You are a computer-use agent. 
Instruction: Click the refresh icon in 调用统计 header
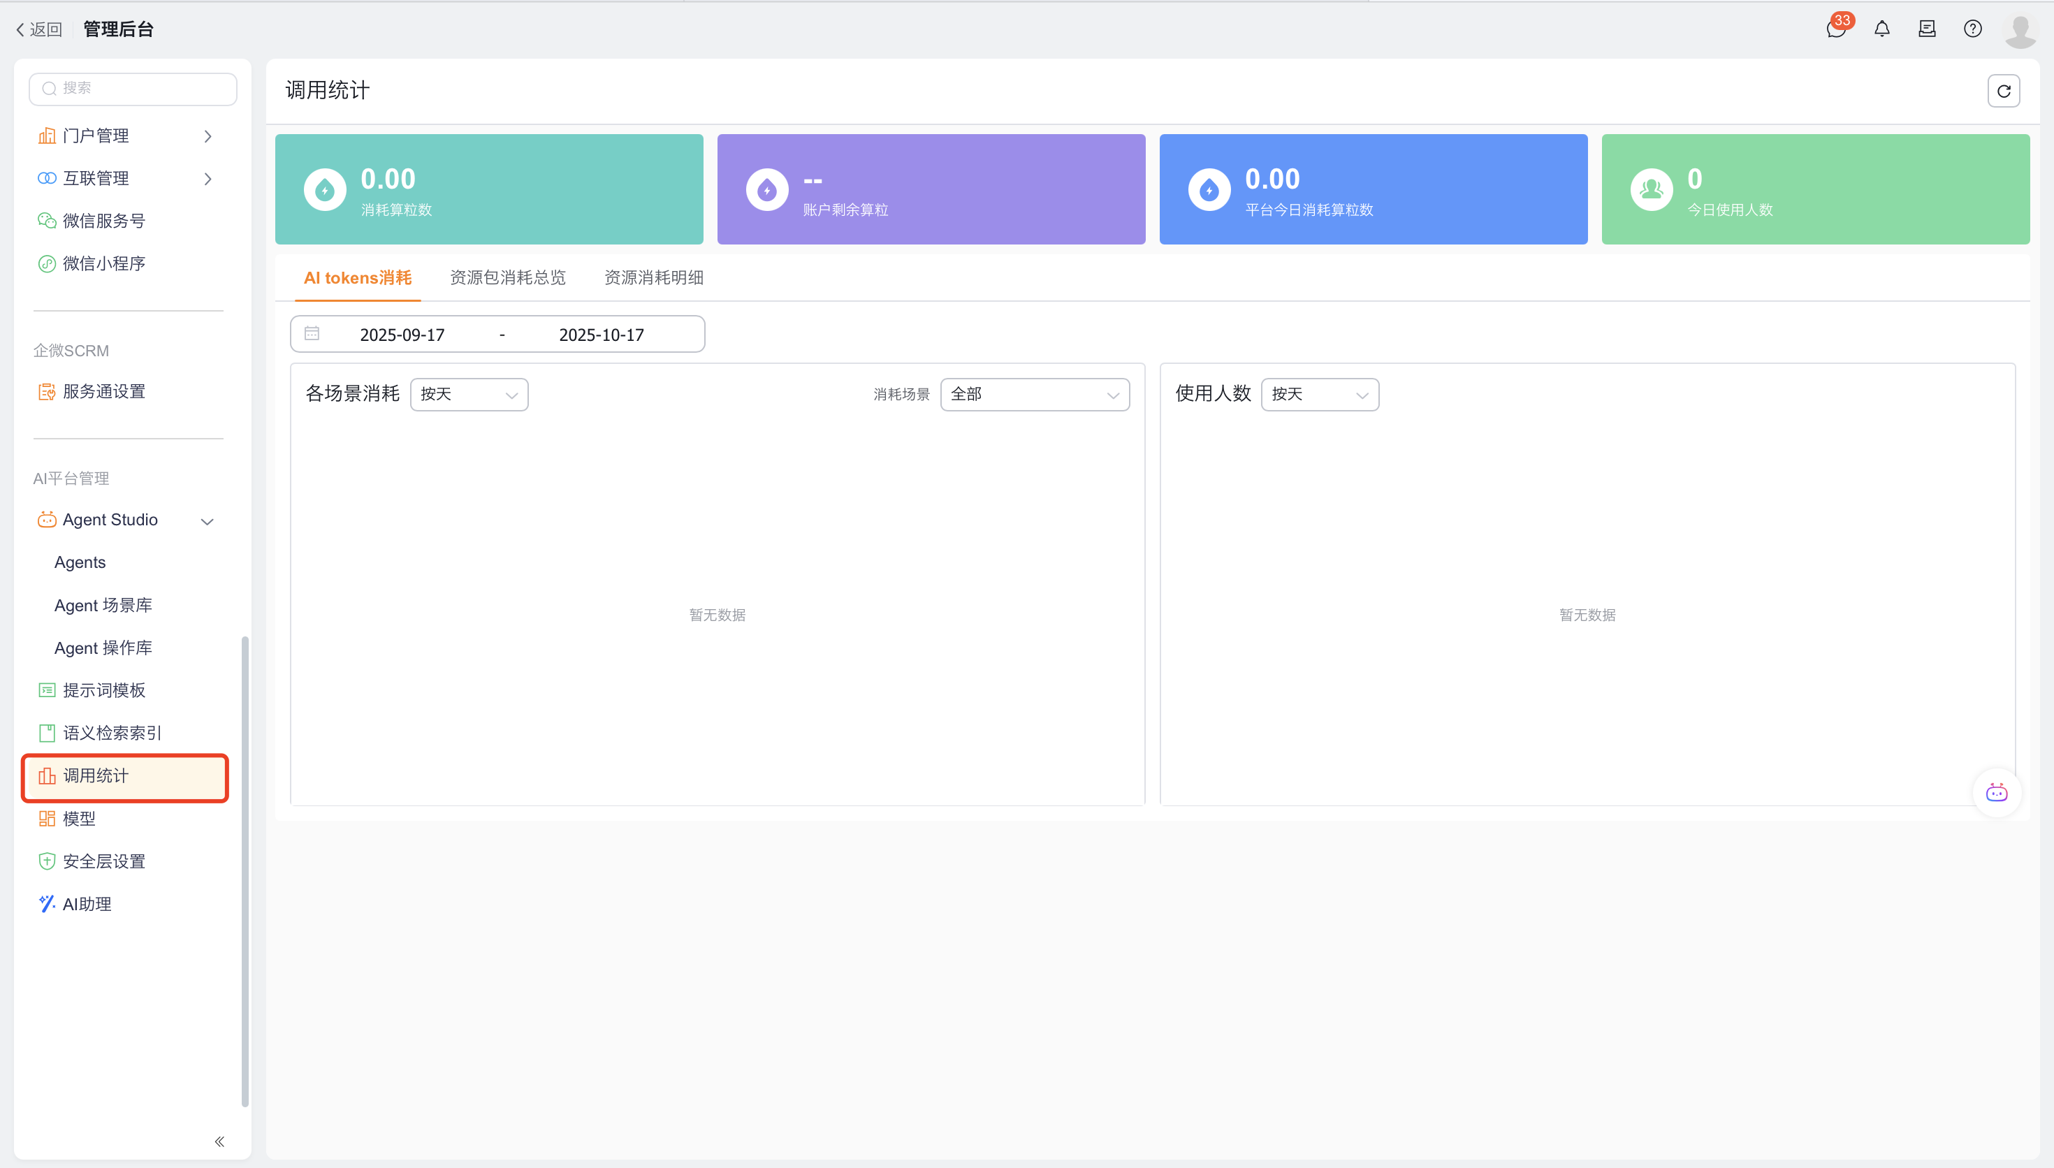coord(2003,91)
